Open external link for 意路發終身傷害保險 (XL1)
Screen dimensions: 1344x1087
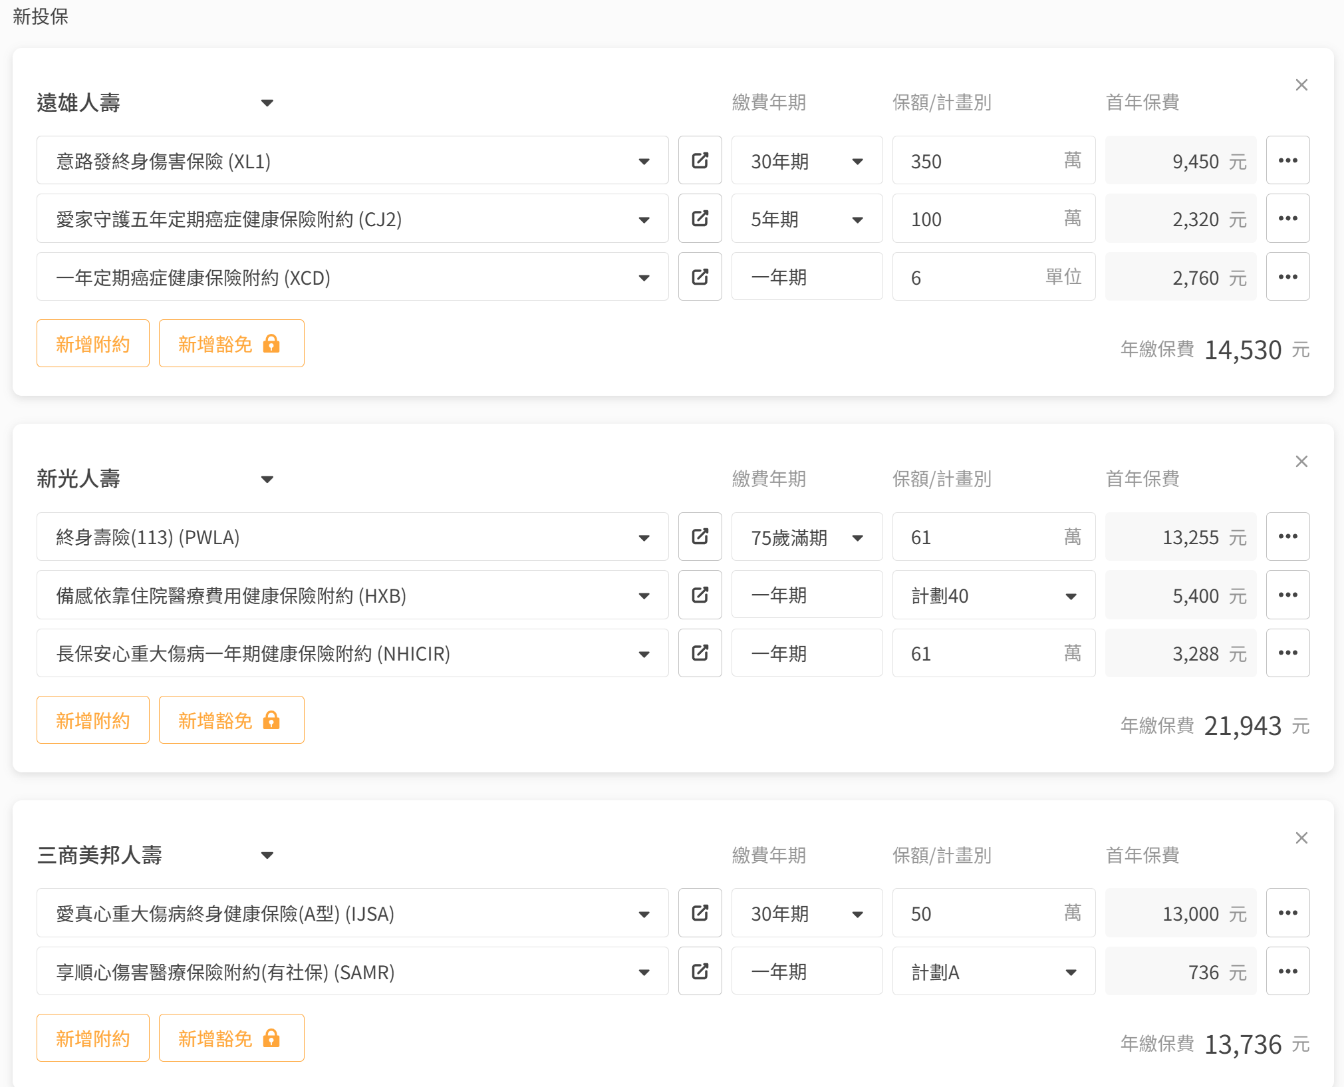pyautogui.click(x=700, y=160)
